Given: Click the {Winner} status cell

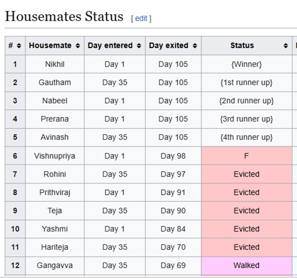Looking at the screenshot, I should click(246, 64).
